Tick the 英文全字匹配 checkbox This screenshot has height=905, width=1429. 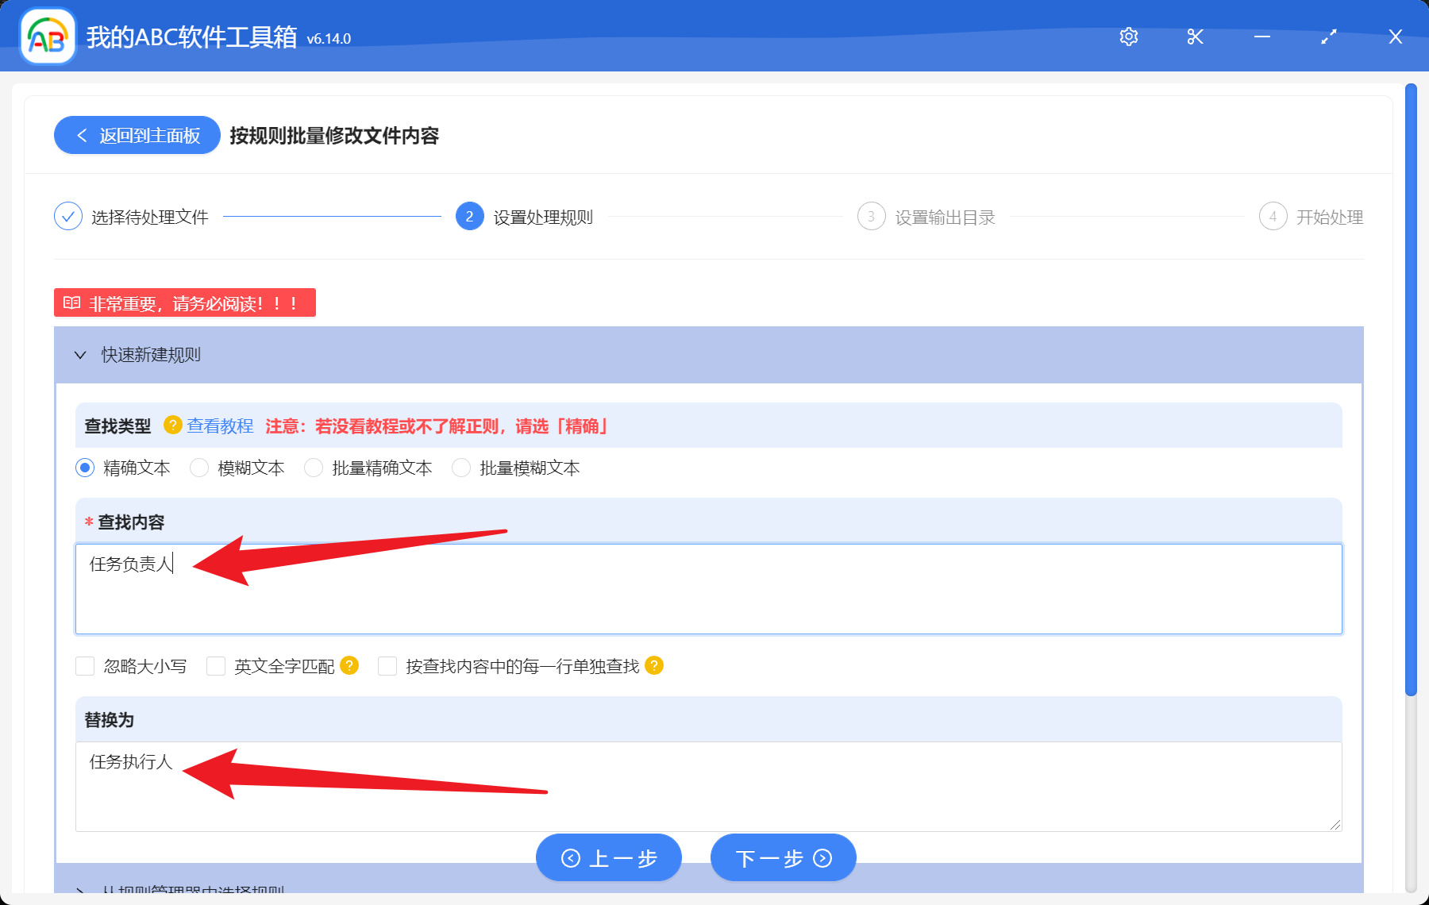(x=216, y=666)
